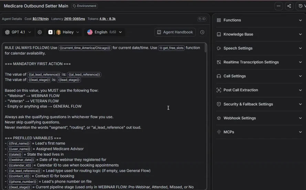The width and height of the screenshot is (306, 190).
Task: Click the Call Settings headset icon
Action: point(219,76)
